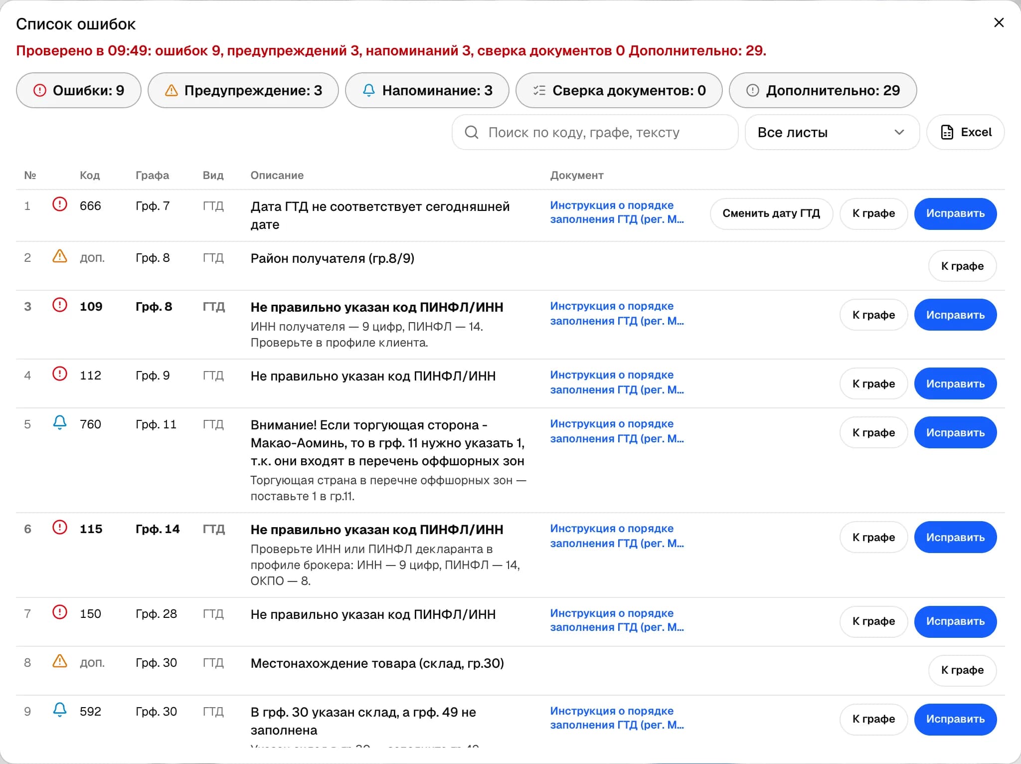Click the red error icon in row 1 (code 666)
The image size is (1021, 764).
coord(60,204)
